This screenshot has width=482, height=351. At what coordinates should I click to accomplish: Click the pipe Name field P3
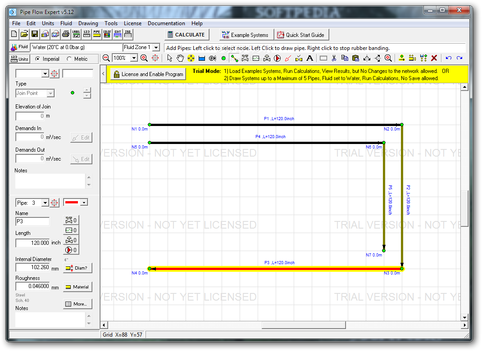[x=32, y=221]
